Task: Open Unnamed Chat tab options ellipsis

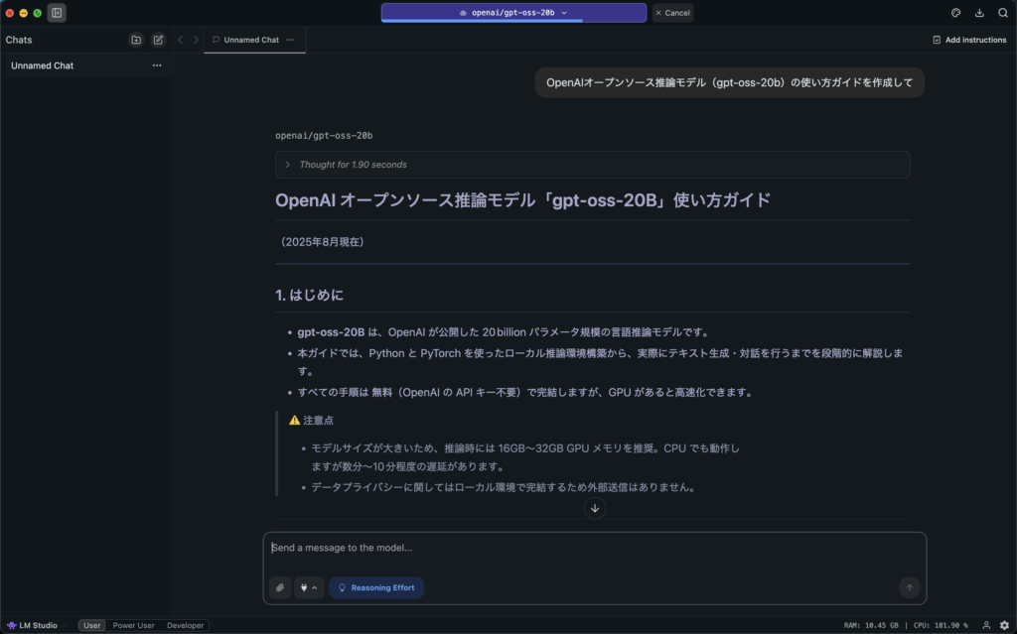Action: pyautogui.click(x=291, y=40)
